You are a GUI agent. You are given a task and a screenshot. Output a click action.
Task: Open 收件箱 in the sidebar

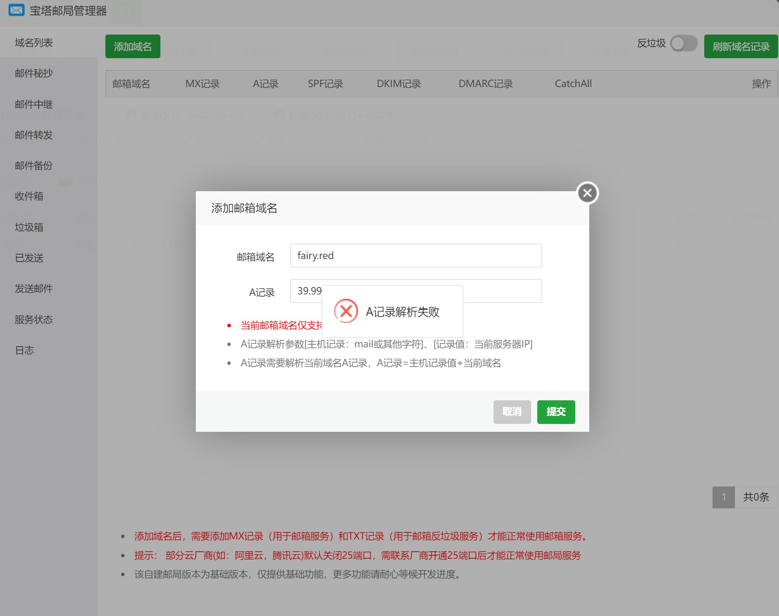coord(29,196)
